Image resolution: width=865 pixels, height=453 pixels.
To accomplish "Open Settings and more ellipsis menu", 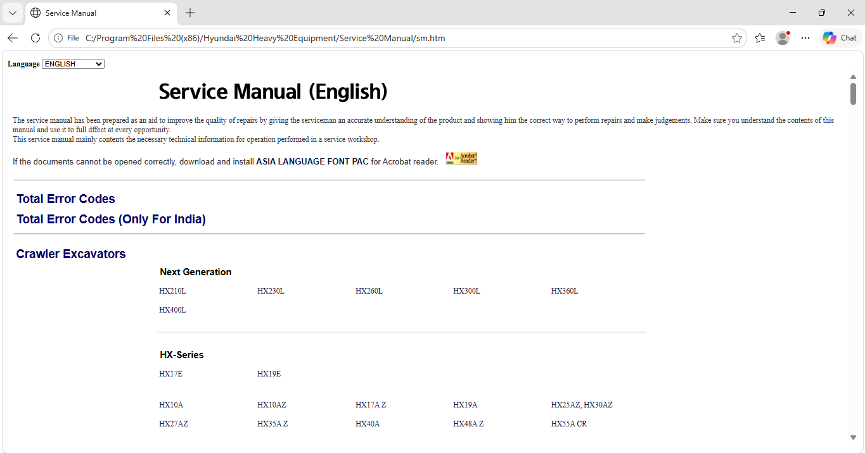I will coord(805,38).
